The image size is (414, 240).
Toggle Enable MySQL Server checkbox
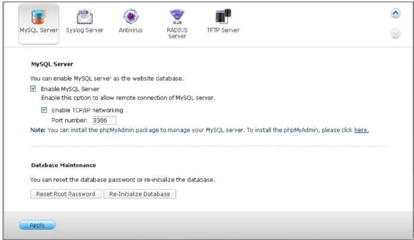[33, 88]
